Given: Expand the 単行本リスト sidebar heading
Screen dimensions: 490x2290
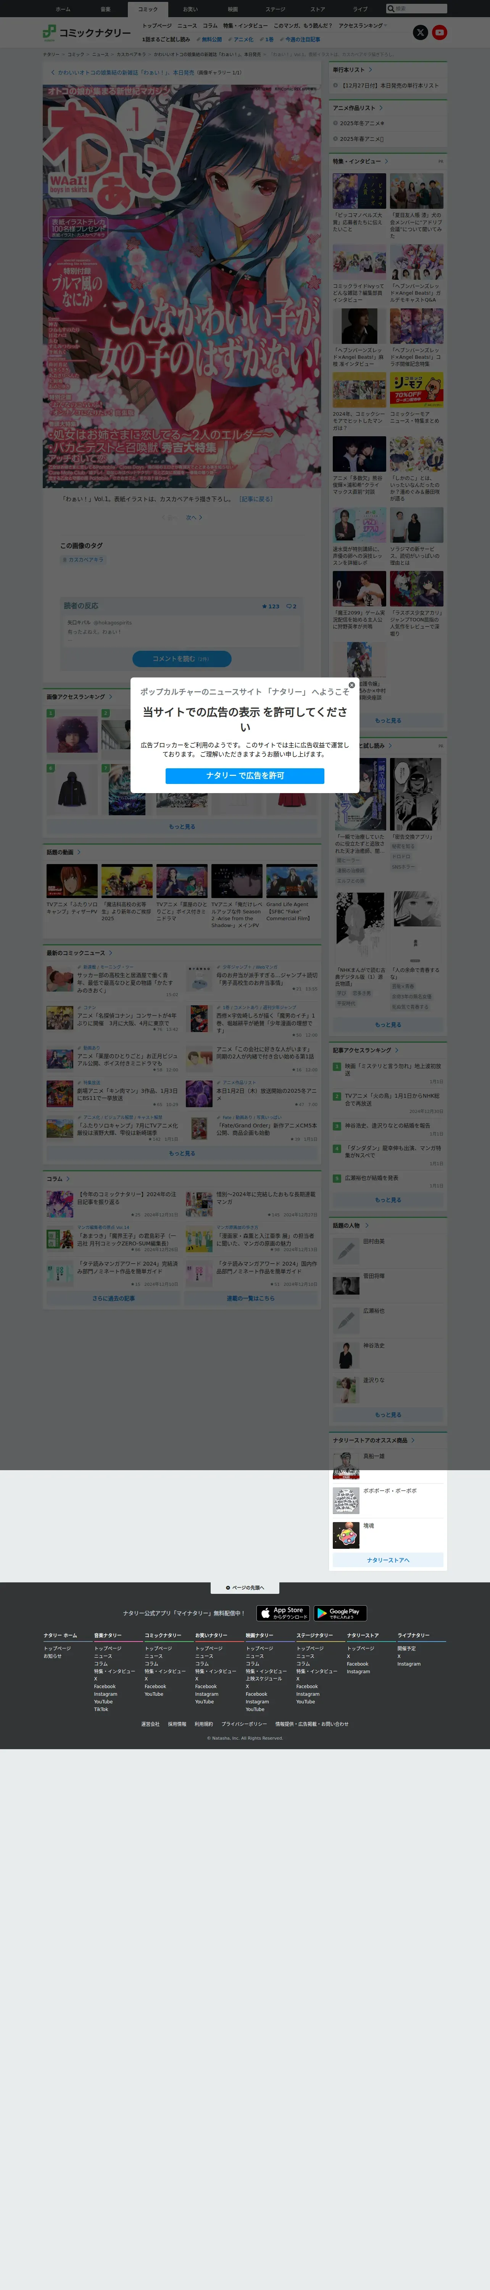Looking at the screenshot, I should tap(352, 69).
